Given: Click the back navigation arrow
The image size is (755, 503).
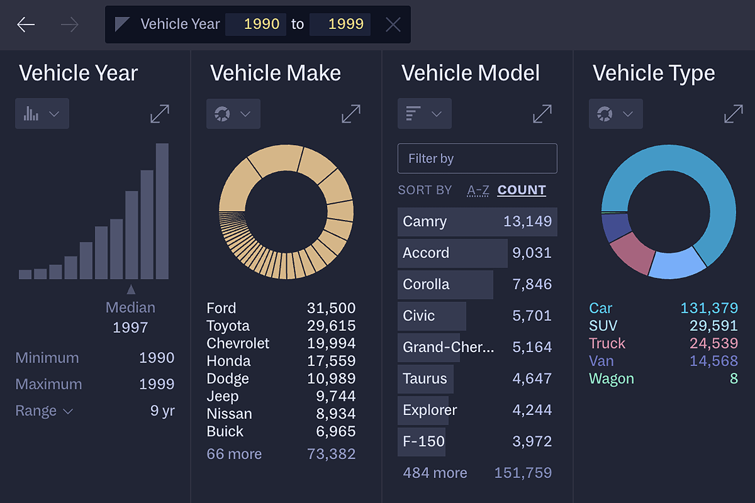Looking at the screenshot, I should pos(26,24).
